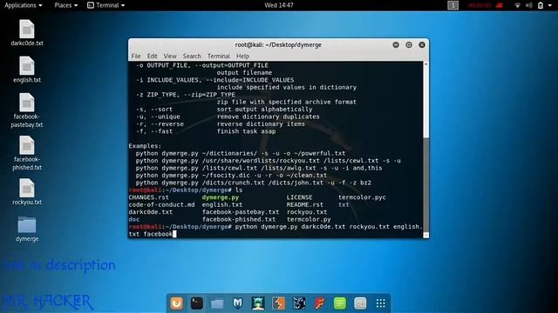Click 'facebook-pastebay.txt' in ls output

[241, 212]
